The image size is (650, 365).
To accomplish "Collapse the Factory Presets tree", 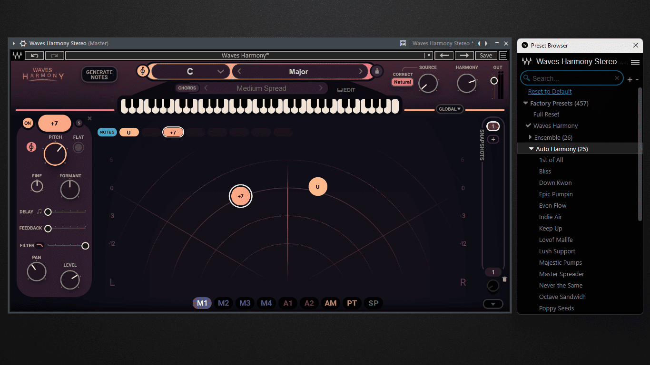I will (526, 103).
